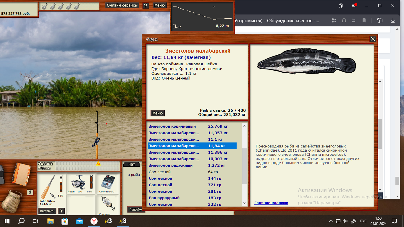This screenshot has width=404, height=227.
Task: Click the fish list scrollbar up arrow
Action: tap(244, 126)
